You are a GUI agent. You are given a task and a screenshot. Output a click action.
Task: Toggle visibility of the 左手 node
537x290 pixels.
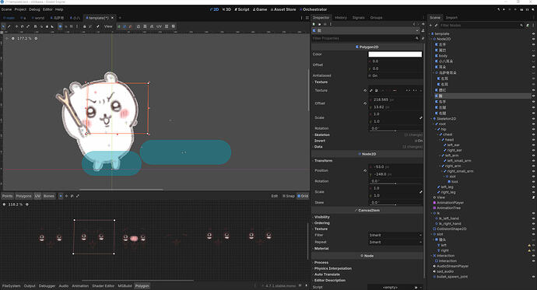[533, 44]
